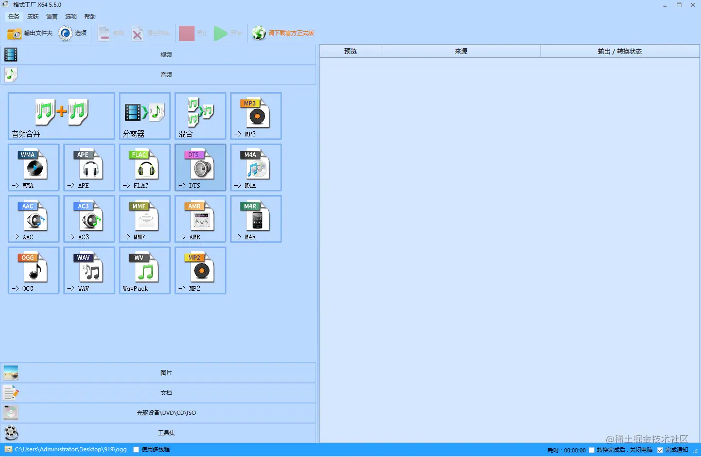Choose the DTS conversion icon
701x457 pixels.
click(x=200, y=167)
